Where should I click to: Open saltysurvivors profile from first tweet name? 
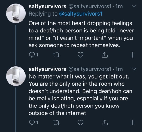point(48,6)
